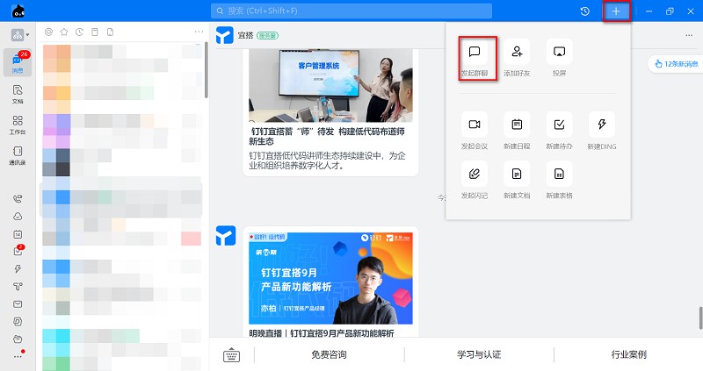Create a new spreadsheet via 新建表格
This screenshot has width=703, height=371.
(x=559, y=181)
